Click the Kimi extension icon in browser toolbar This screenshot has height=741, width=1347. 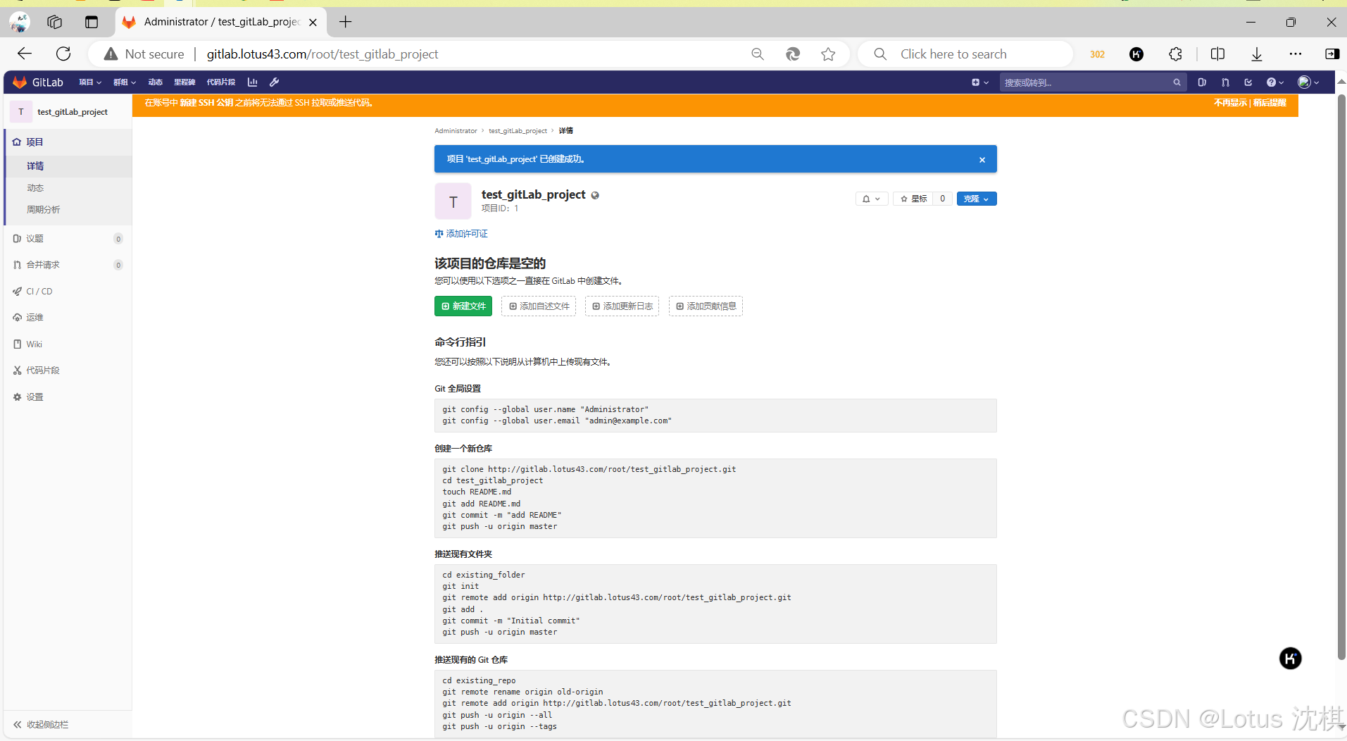coord(1136,54)
